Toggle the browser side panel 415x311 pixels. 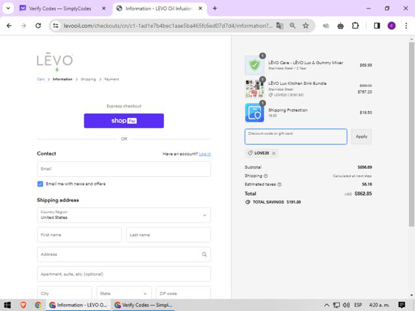click(x=377, y=26)
